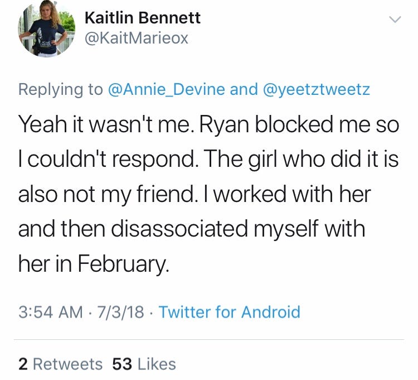Open the 3:54 AM timestamp
Image resolution: width=418 pixels, height=380 pixels.
click(51, 312)
